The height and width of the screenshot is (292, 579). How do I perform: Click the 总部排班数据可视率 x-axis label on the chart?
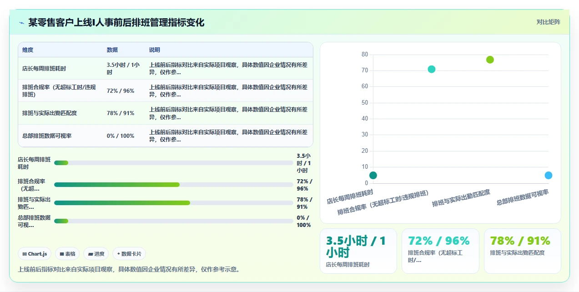[523, 197]
